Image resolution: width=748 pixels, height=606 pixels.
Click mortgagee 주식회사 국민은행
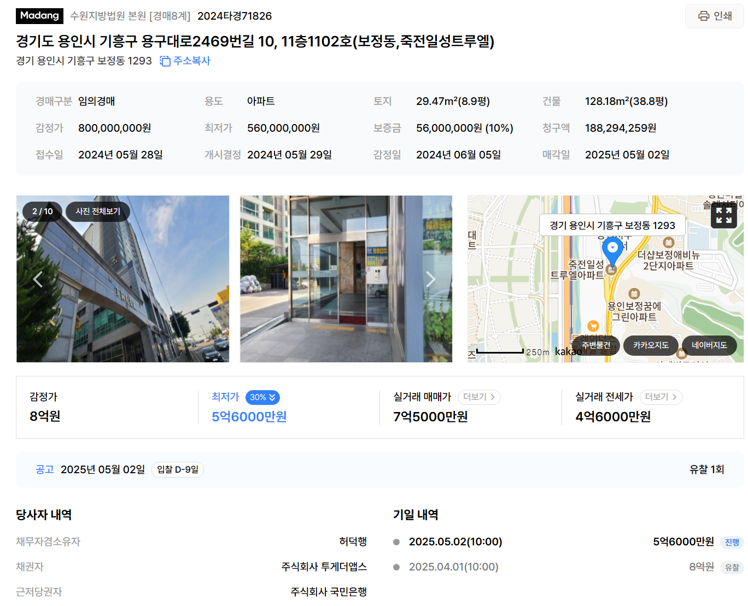pyautogui.click(x=329, y=592)
